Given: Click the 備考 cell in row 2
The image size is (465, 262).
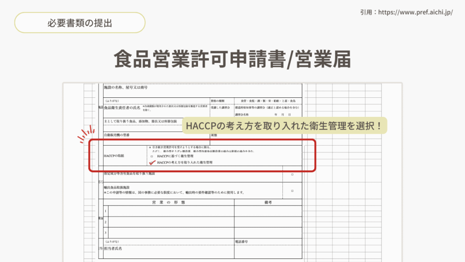Looking at the screenshot, I should pyautogui.click(x=268, y=222).
